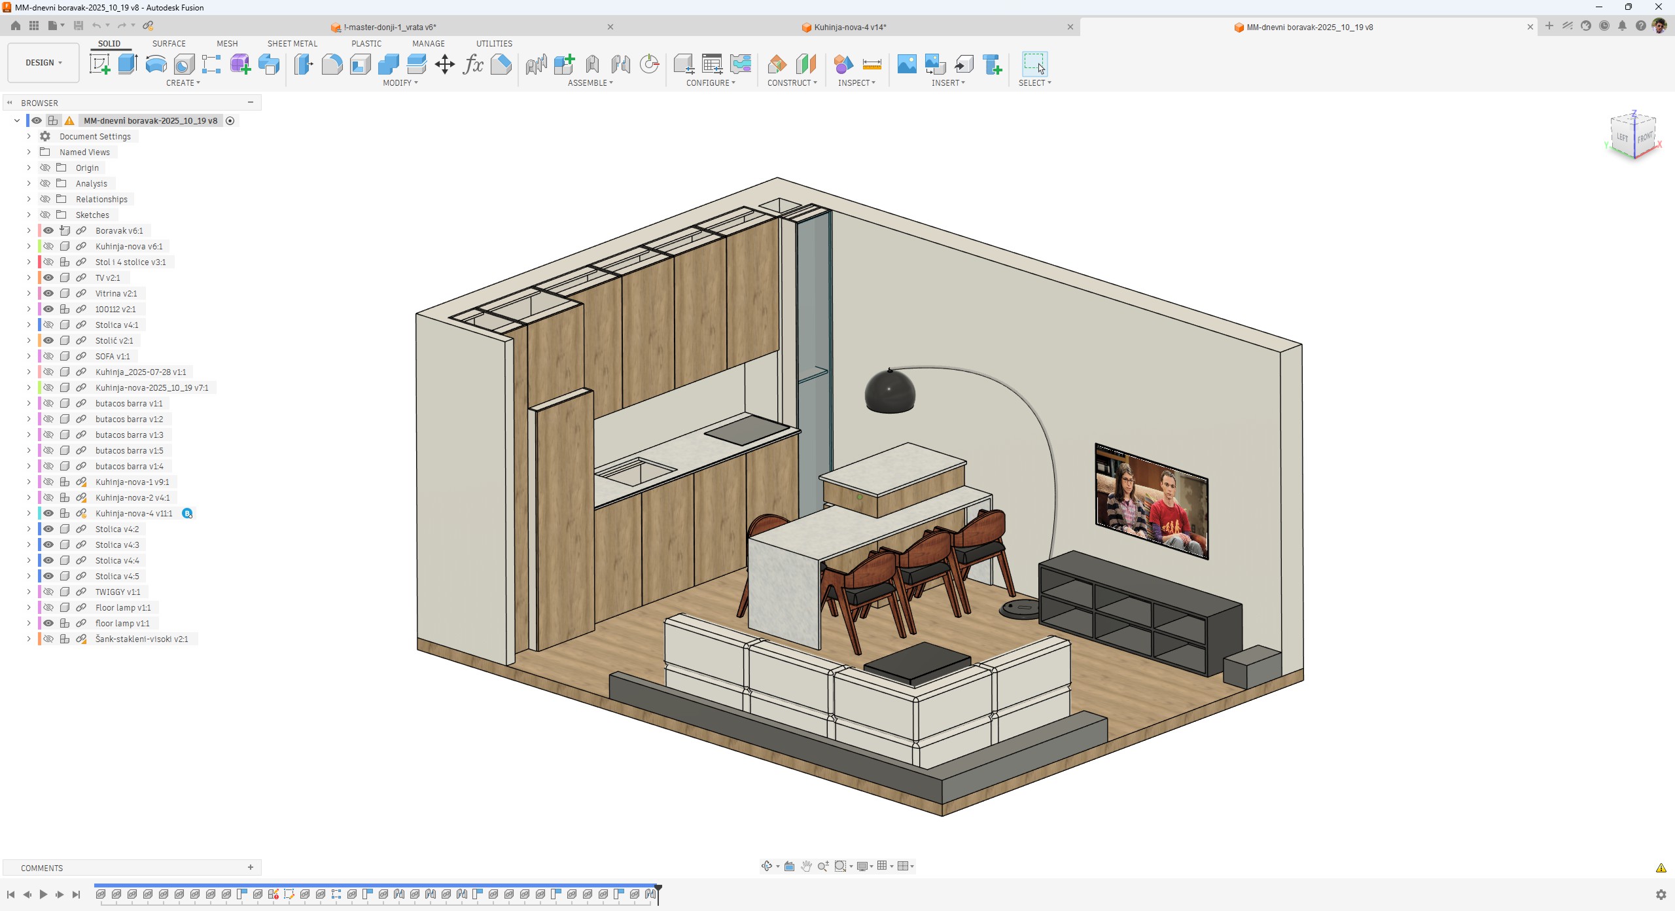Switch to the SURFACE tab
1675x911 pixels.
[x=169, y=43]
